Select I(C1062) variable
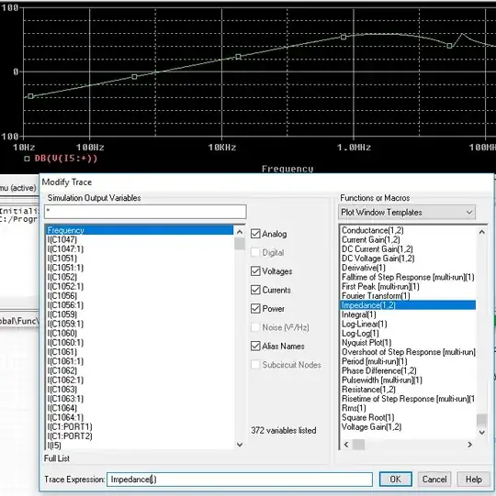496x496 pixels. pyautogui.click(x=62, y=370)
